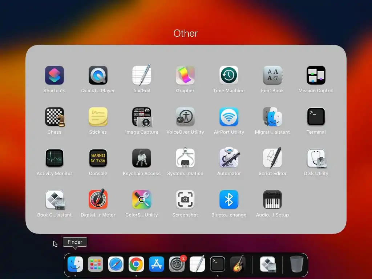Open Safari from the Dock
Screen dimensions: 372x279
(116, 264)
